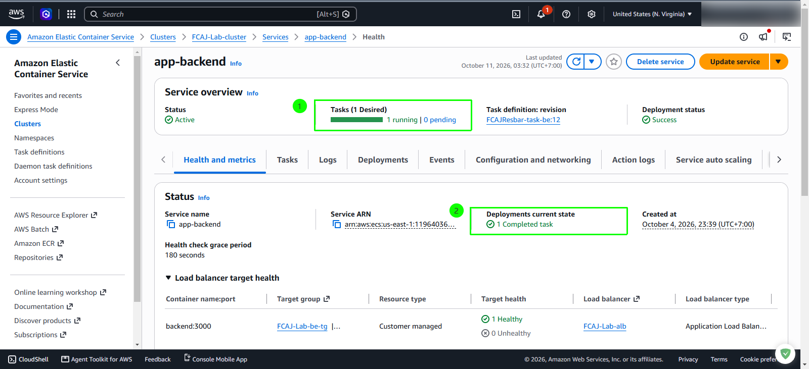Open the Configuration and networking tab
The image size is (809, 369).
533,160
